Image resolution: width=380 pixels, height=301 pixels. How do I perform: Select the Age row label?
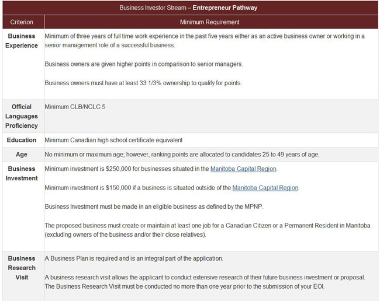pyautogui.click(x=22, y=155)
